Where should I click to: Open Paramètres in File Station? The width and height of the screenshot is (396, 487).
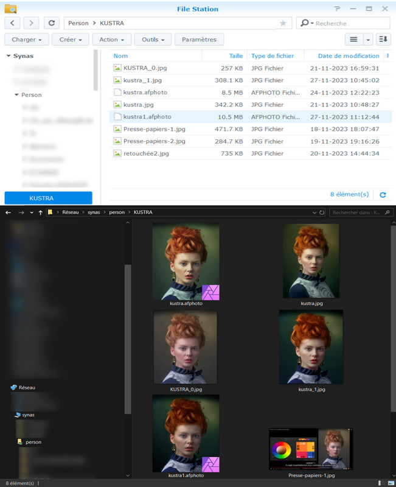[200, 40]
